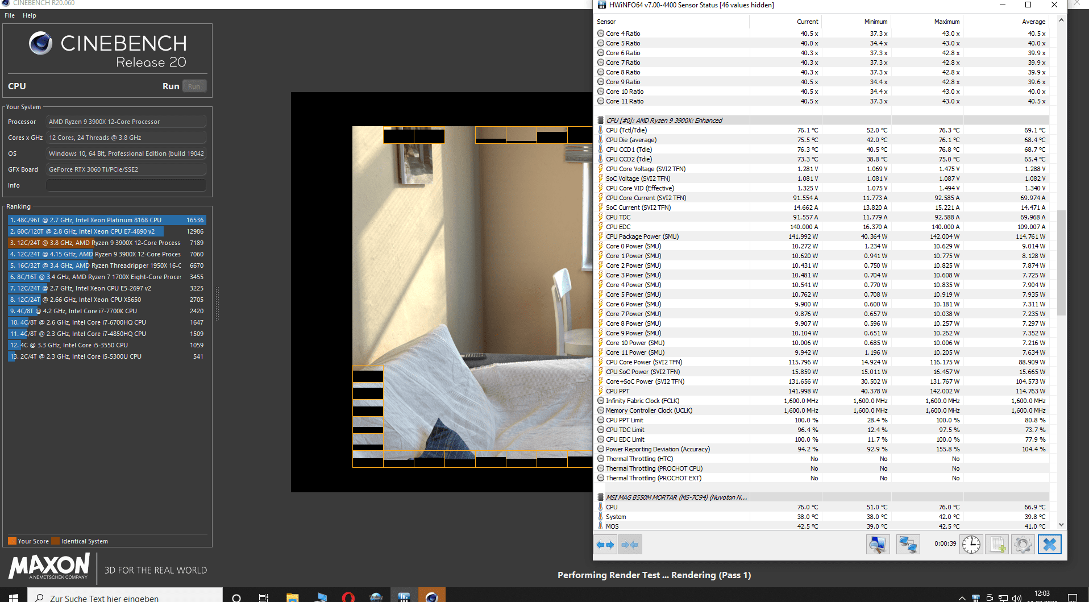Select ranking row 1 Intel Xeon Platinum 8168
The image size is (1089, 602).
107,220
